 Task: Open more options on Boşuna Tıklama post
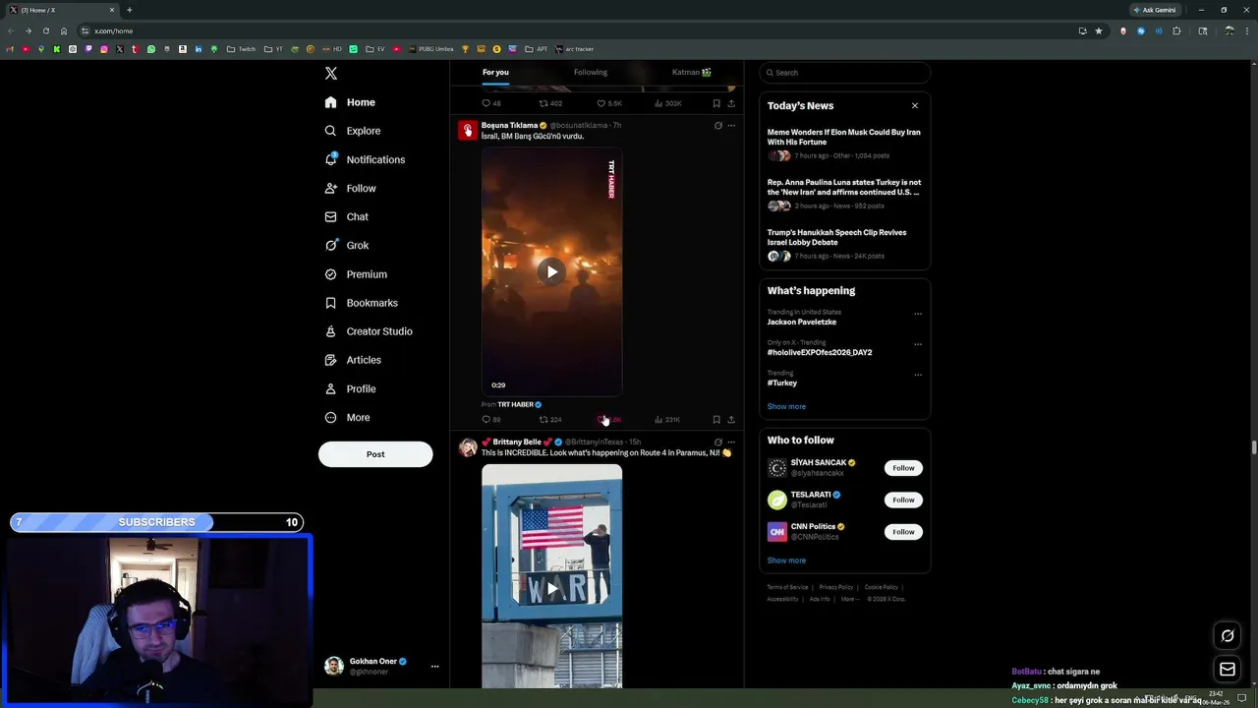pyautogui.click(x=731, y=126)
